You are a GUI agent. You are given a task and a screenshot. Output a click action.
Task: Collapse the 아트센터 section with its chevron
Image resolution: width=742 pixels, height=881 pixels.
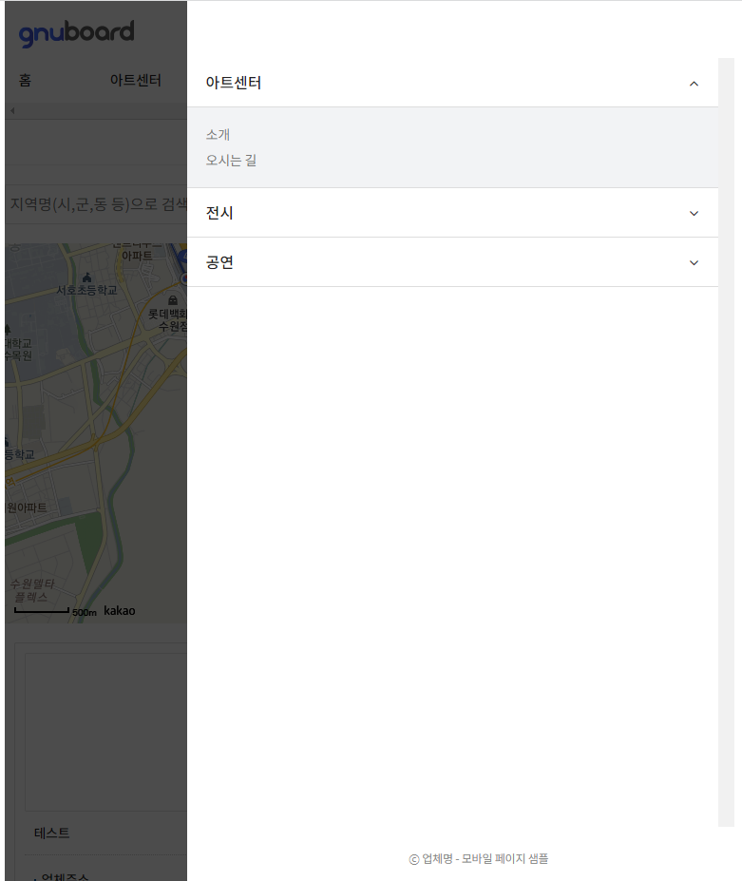pos(694,84)
